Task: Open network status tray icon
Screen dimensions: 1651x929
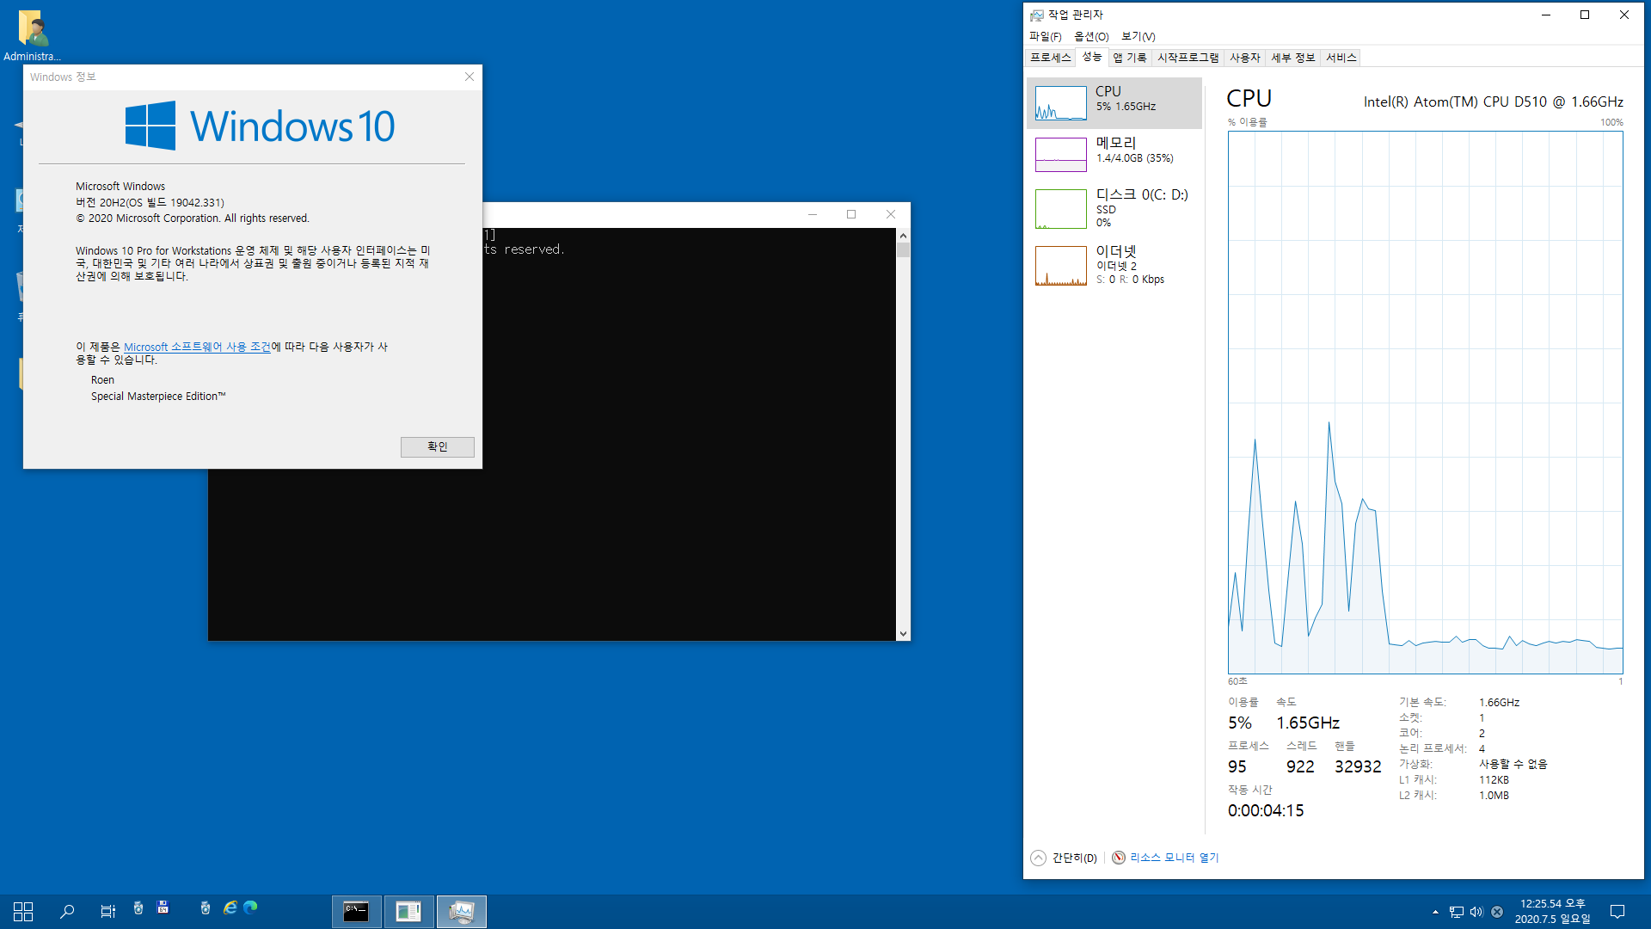Action: (x=1456, y=912)
